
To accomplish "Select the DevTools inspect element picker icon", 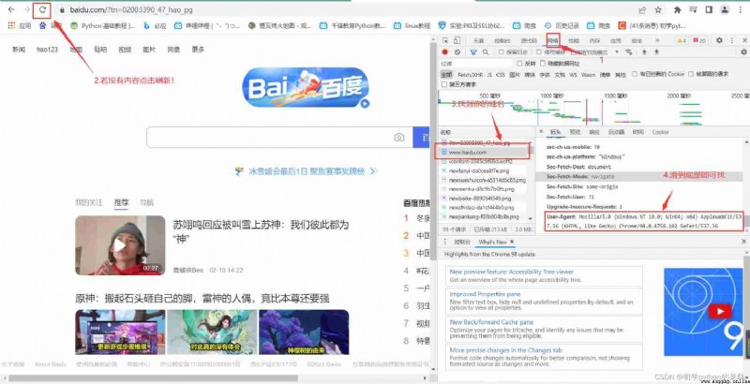I will tap(445, 40).
